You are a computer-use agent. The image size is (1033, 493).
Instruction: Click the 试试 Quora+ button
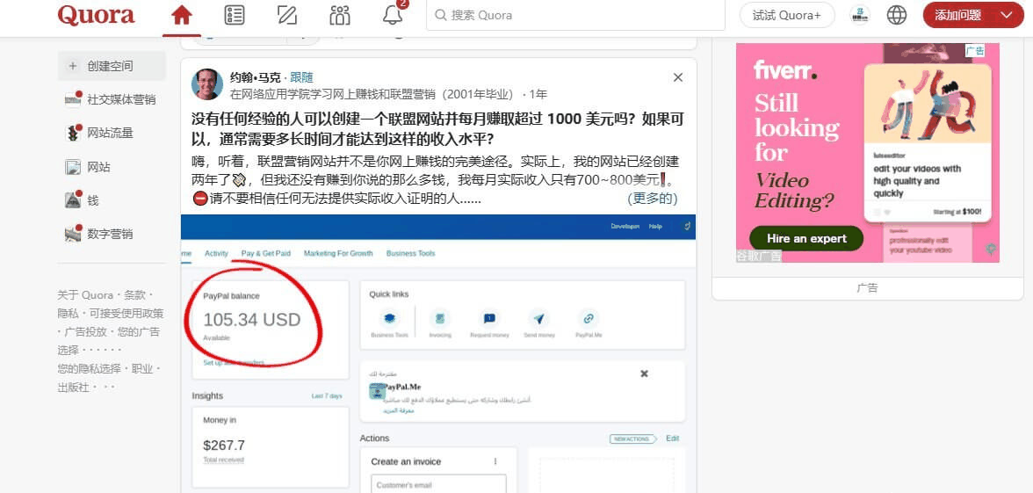(x=787, y=15)
